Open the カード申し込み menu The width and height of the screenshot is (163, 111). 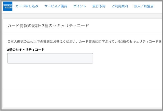click(27, 6)
